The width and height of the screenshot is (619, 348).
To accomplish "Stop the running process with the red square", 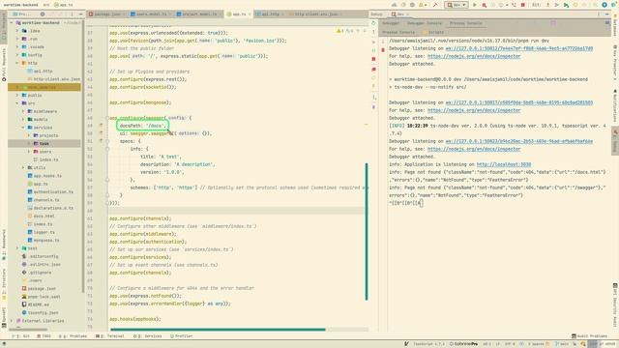I will point(523,5).
